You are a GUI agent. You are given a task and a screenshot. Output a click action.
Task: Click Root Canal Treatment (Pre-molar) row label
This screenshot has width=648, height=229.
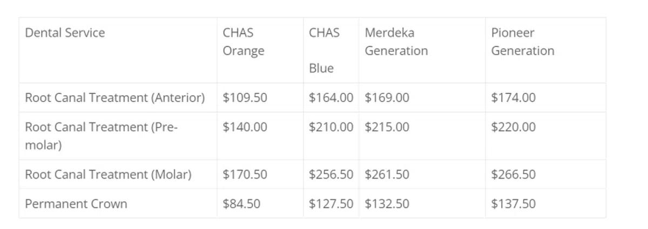point(102,136)
